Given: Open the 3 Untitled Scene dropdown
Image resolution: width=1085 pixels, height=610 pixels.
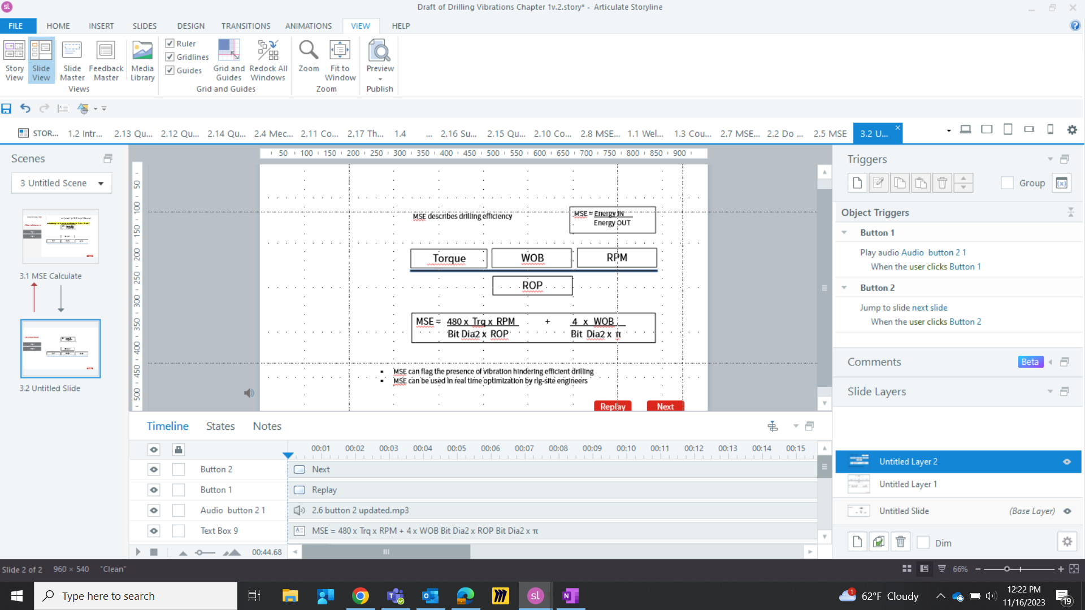Looking at the screenshot, I should click(101, 183).
